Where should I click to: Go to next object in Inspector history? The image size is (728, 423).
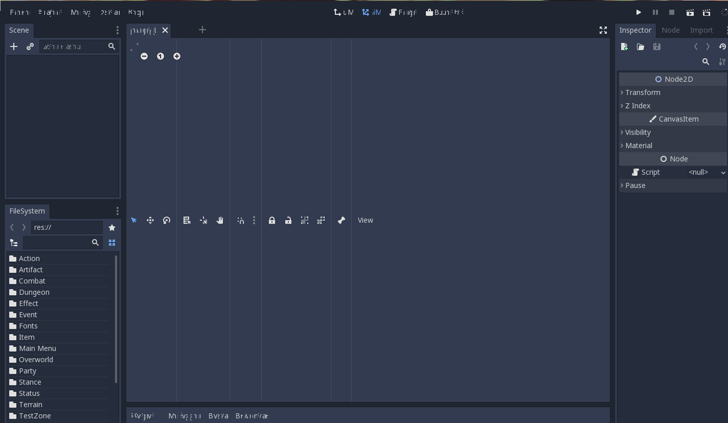pyautogui.click(x=708, y=46)
